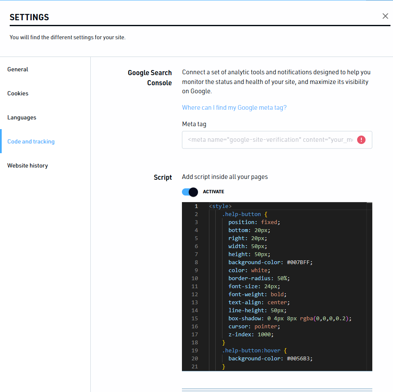Image resolution: width=393 pixels, height=392 pixels.
Task: Click the <style> line in script editor
Action: 220,206
